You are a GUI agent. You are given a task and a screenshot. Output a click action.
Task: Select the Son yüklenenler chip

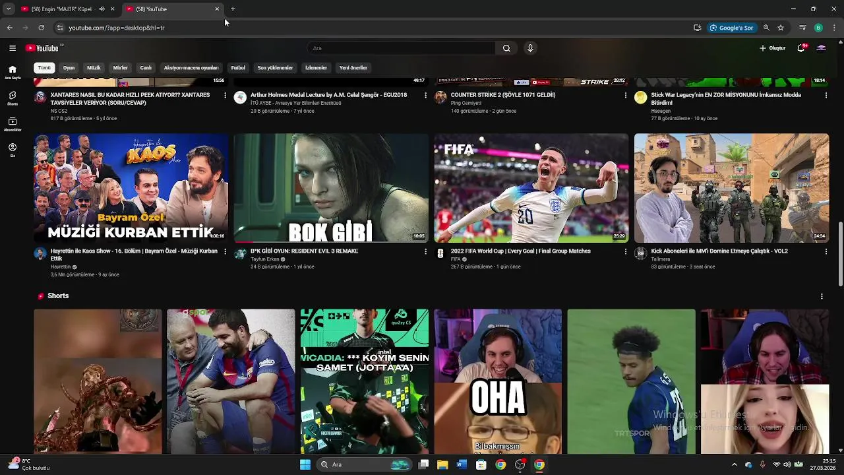pos(275,68)
